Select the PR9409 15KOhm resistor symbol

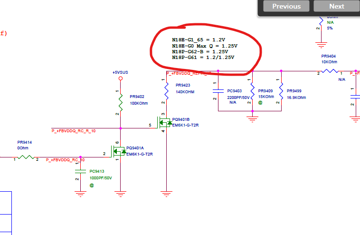pos(252,91)
